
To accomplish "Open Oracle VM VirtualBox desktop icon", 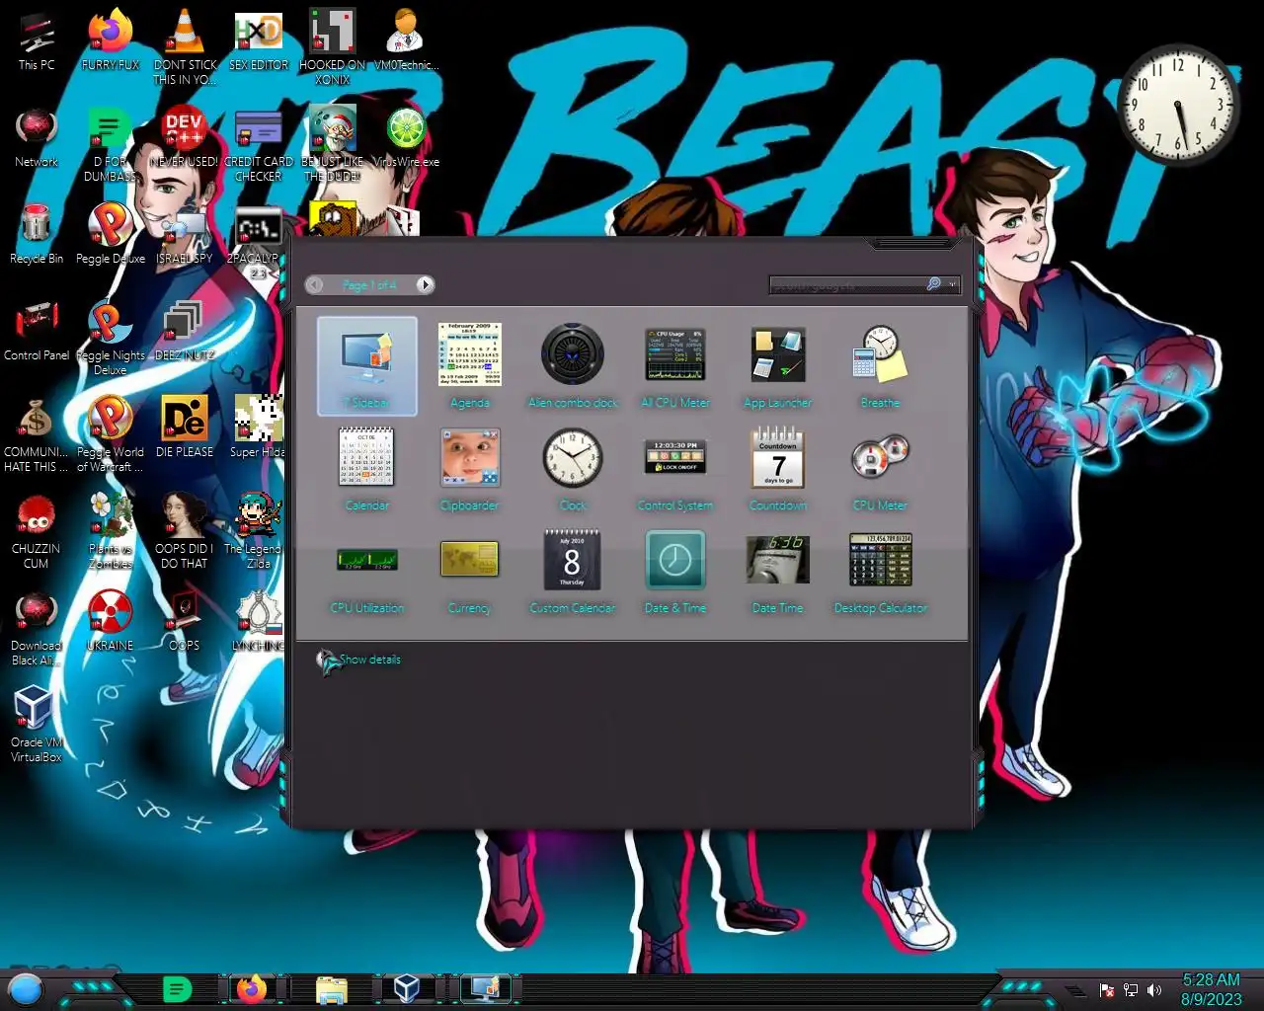I will 37,725.
